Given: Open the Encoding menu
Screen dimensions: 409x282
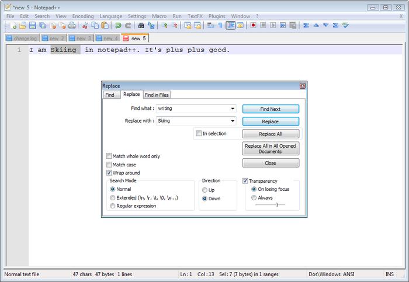Looking at the screenshot, I should point(83,16).
